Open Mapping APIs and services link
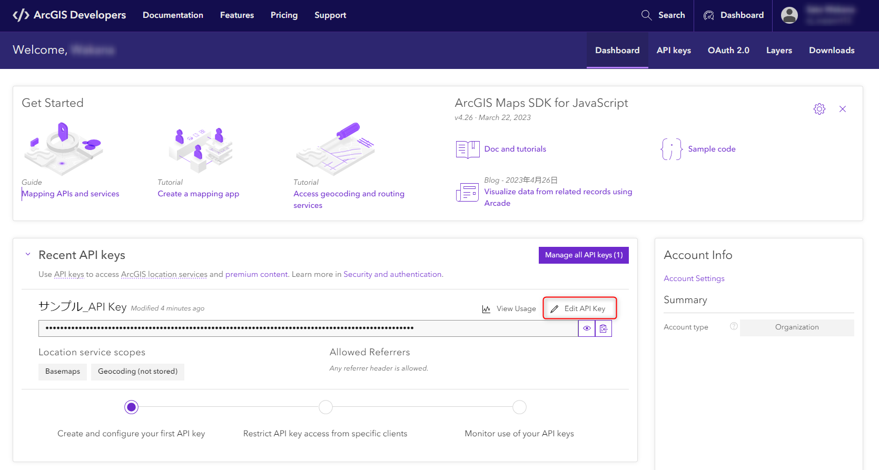This screenshot has width=879, height=470. 71,194
